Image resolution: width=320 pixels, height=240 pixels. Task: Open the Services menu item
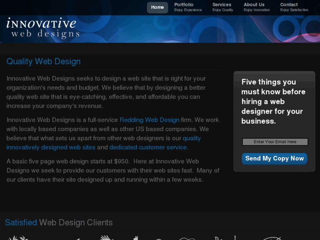(x=223, y=7)
